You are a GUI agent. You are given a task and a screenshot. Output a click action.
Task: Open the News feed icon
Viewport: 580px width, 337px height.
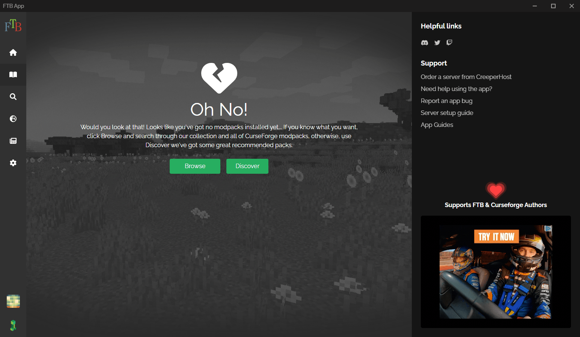13,141
